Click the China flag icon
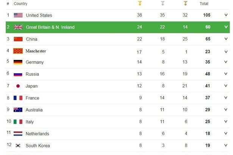Screen dimensions: 233x155 coord(18,39)
